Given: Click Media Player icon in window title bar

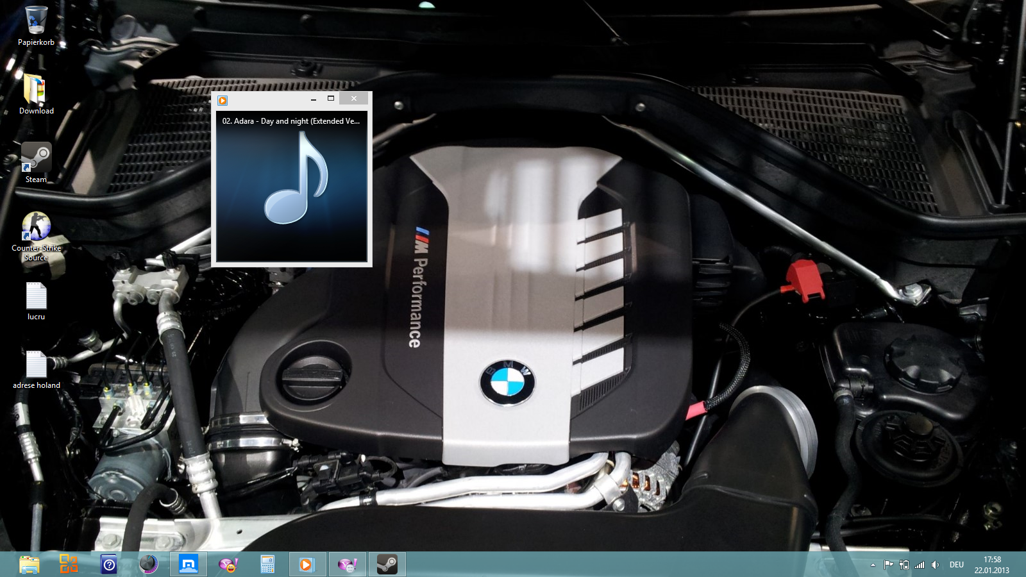Looking at the screenshot, I should coord(223,100).
